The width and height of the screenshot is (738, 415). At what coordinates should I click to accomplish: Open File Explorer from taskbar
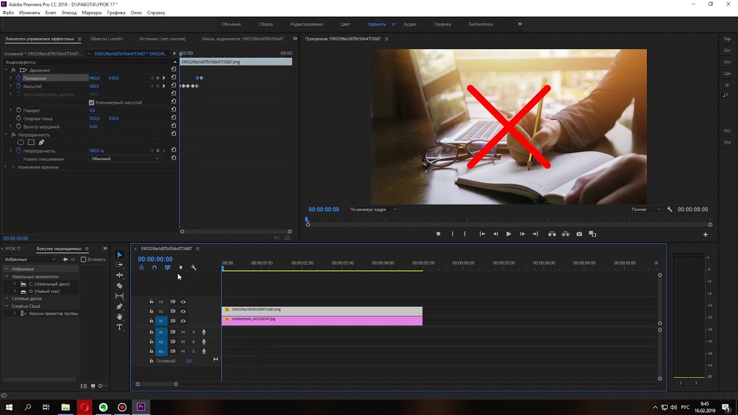click(66, 407)
